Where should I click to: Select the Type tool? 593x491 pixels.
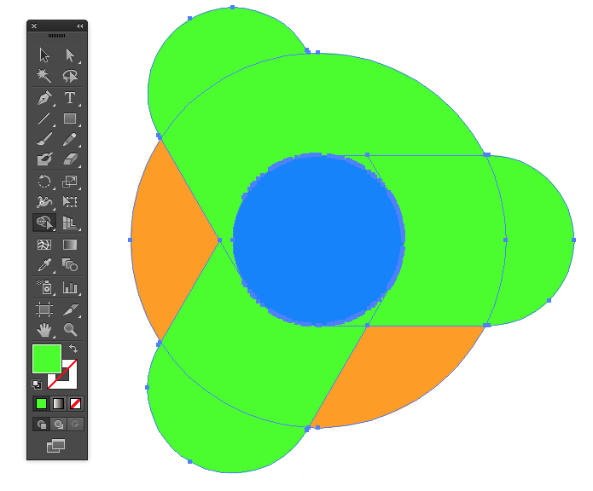point(70,98)
